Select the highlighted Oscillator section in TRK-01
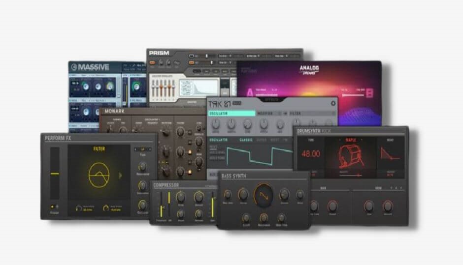Image resolution: width=463 pixels, height=265 pixels. point(231,113)
